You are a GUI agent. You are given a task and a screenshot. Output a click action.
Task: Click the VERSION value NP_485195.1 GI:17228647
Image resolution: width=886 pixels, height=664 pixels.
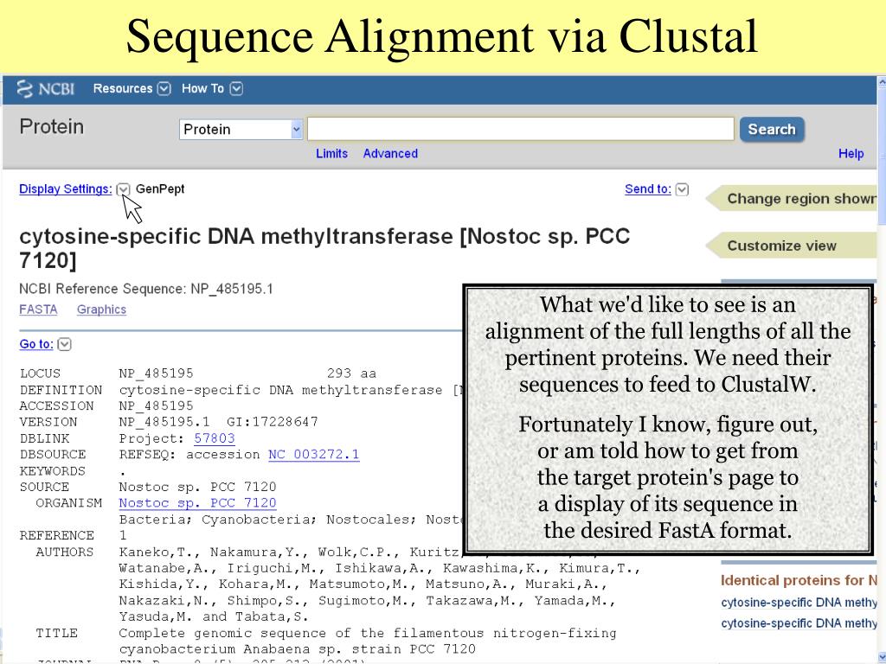[218, 422]
